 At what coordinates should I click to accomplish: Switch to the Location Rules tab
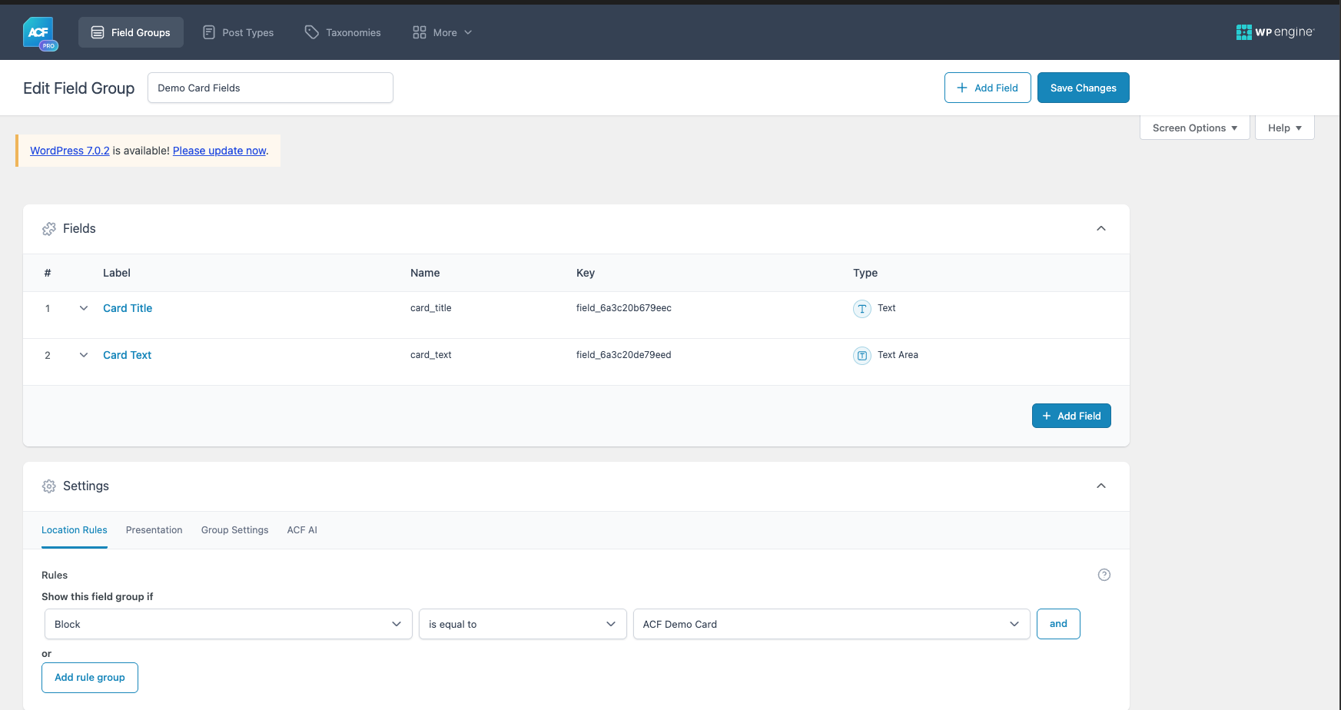point(75,530)
